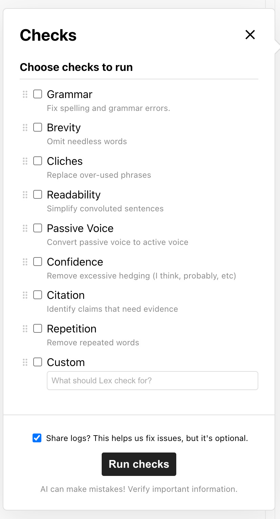Disable the Share logs option
280x519 pixels.
pos(37,438)
